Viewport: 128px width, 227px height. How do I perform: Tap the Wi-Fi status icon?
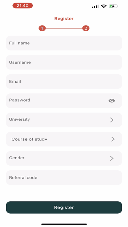(x=104, y=6)
